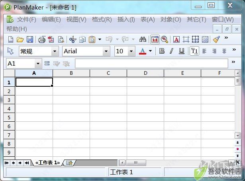Align cell text left
245x181 pixels.
(x=204, y=51)
